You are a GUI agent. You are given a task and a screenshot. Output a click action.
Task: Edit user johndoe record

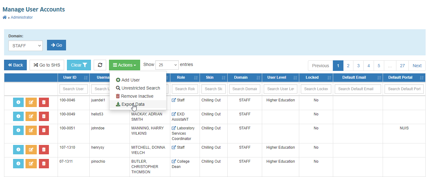click(31, 130)
